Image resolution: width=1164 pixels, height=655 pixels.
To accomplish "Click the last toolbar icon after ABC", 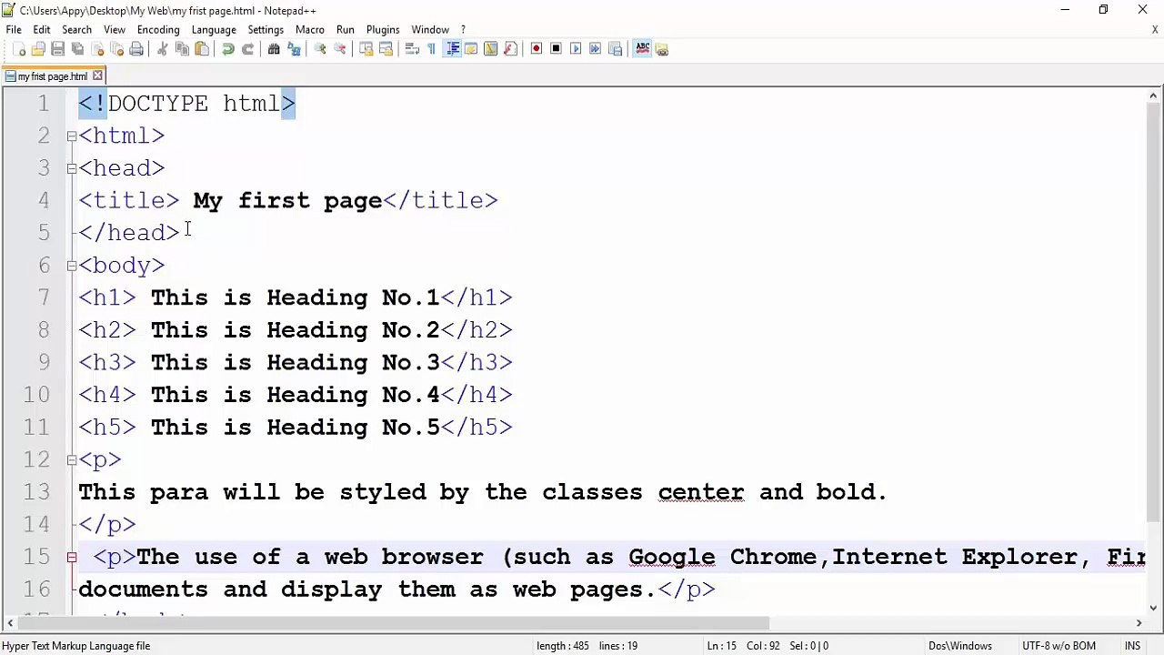I will coord(662,49).
